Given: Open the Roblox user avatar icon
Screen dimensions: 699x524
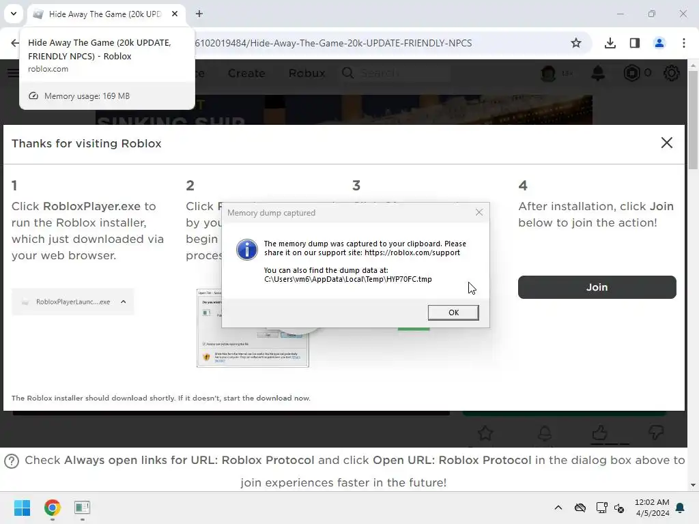Looking at the screenshot, I should click(548, 73).
